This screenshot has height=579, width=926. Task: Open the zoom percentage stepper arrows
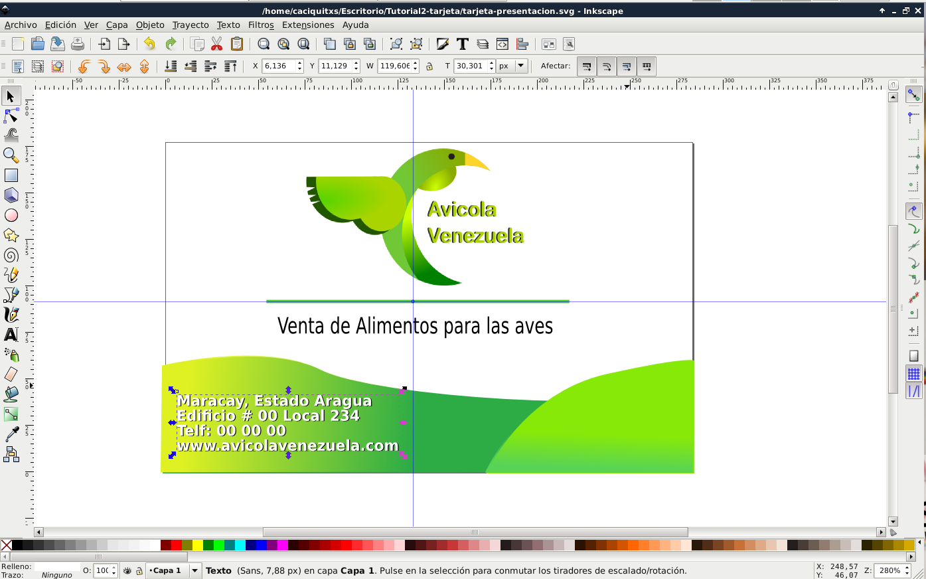(907, 570)
